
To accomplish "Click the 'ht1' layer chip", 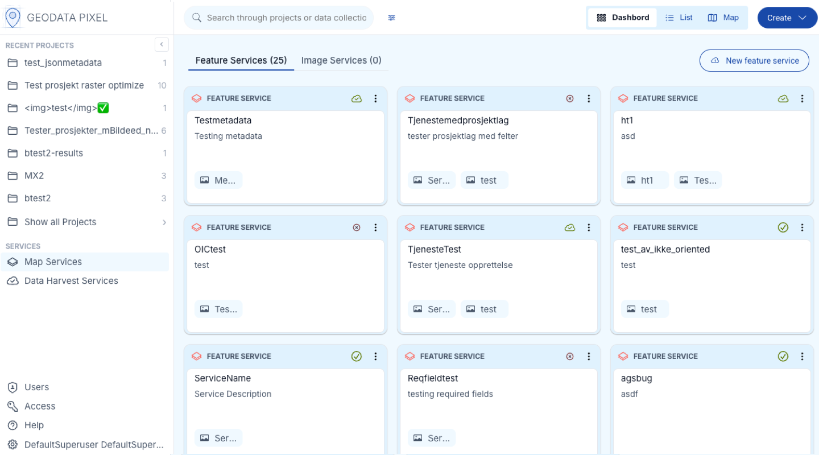I will pyautogui.click(x=645, y=180).
